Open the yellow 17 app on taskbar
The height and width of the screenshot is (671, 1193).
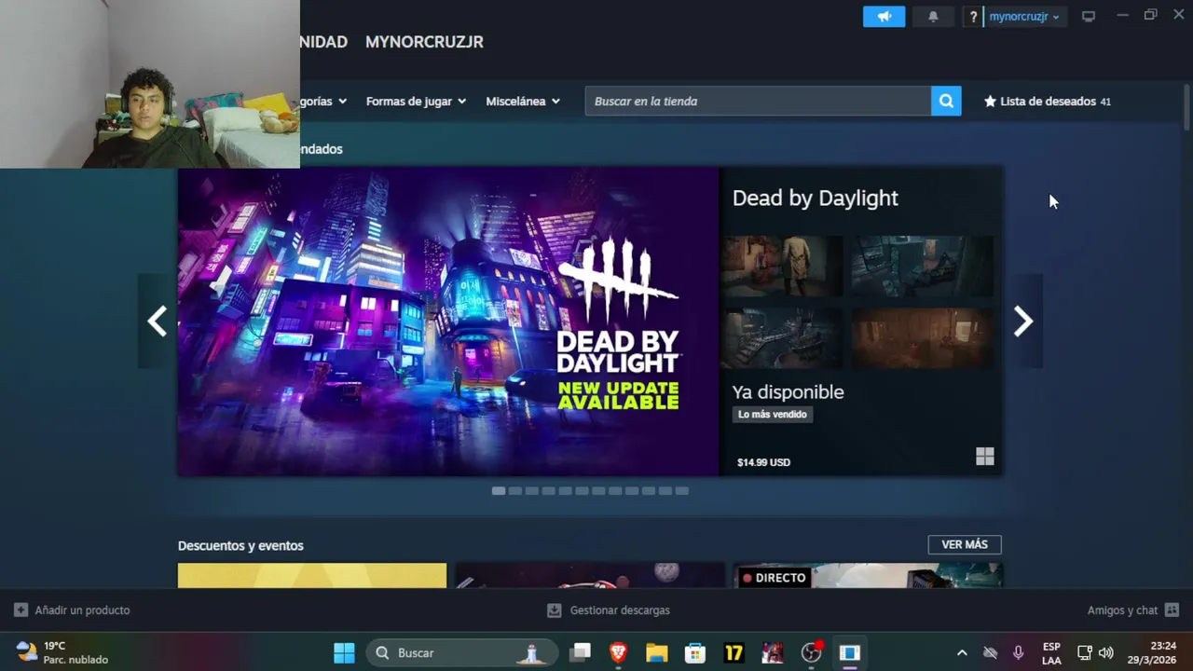[734, 652]
